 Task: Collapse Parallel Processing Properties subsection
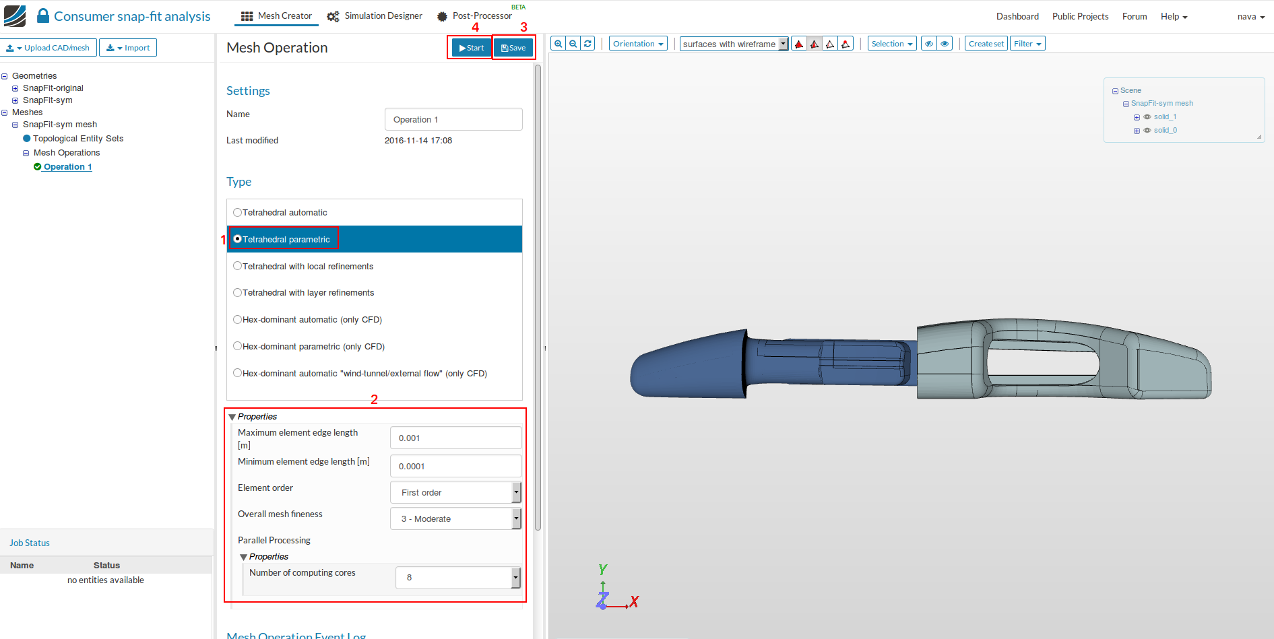(243, 557)
